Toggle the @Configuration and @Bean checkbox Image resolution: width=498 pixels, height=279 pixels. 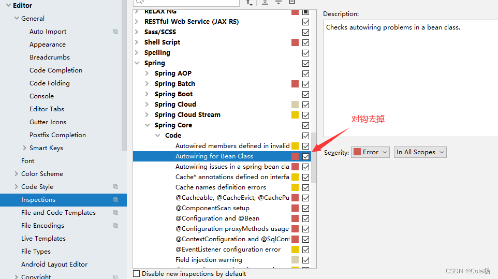305,218
